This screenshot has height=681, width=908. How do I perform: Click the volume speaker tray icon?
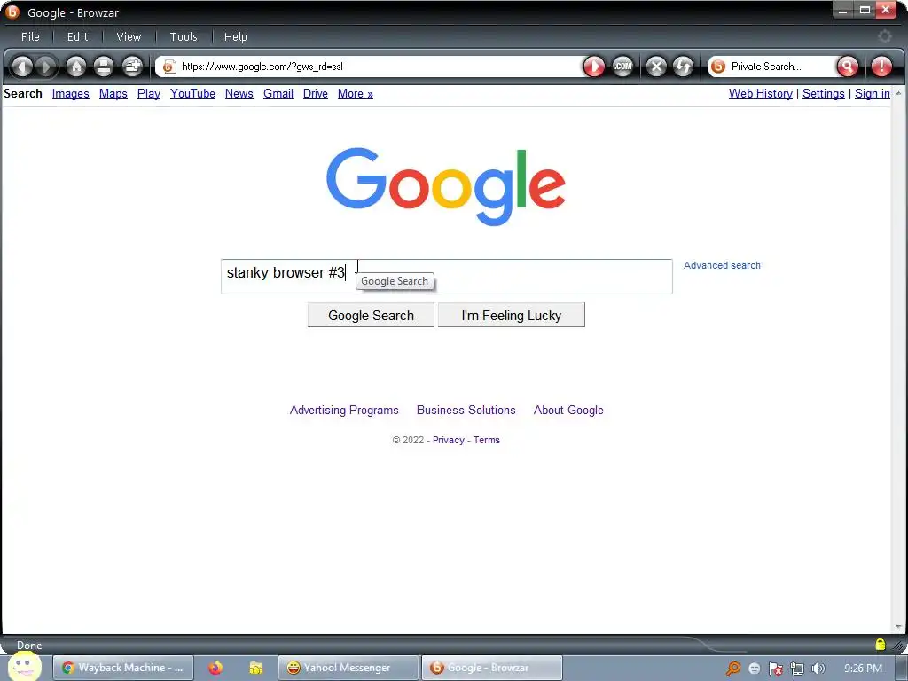point(818,669)
